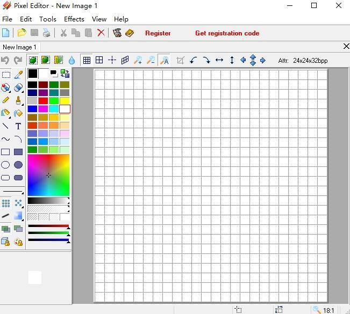This screenshot has height=314, width=350.
Task: Create a new image file
Action: pyautogui.click(x=5, y=33)
